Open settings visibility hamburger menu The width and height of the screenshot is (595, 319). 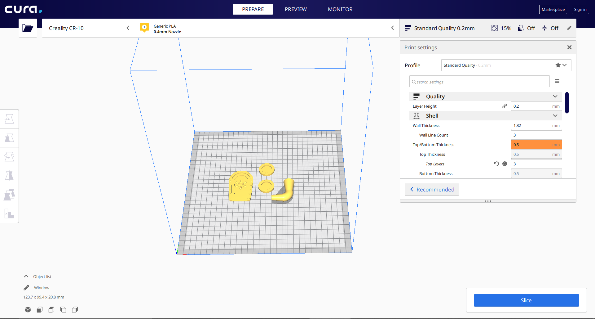pyautogui.click(x=557, y=81)
